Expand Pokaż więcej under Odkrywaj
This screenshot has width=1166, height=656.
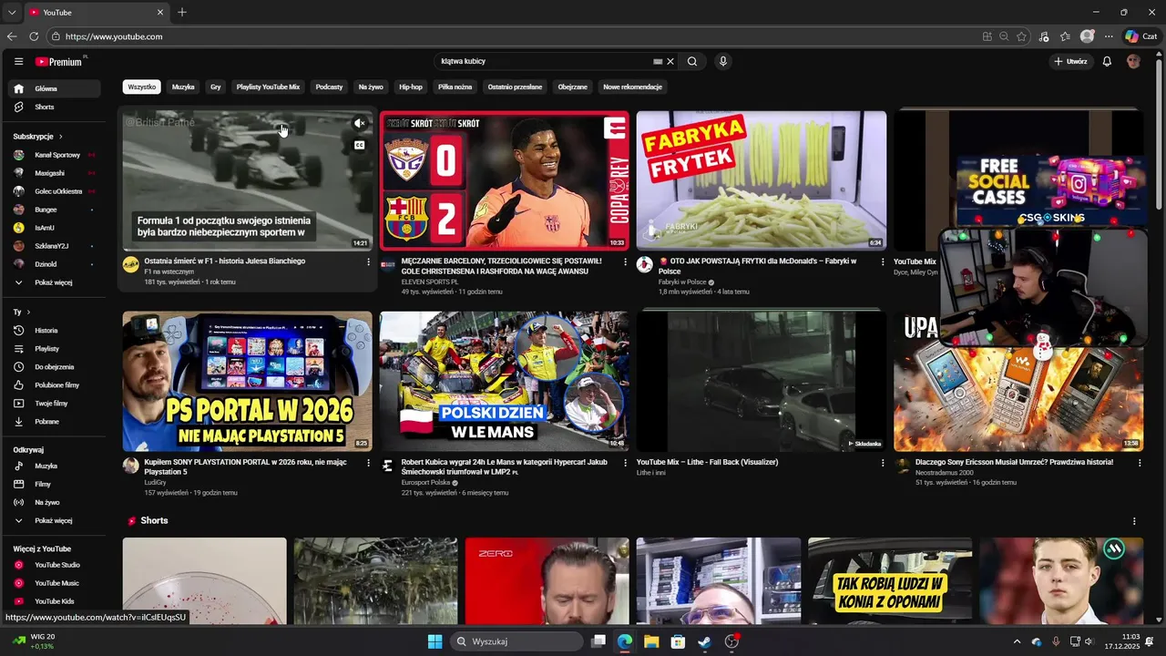pos(56,520)
